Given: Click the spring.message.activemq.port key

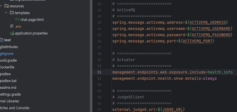Looking at the screenshot, I should 144,41.
